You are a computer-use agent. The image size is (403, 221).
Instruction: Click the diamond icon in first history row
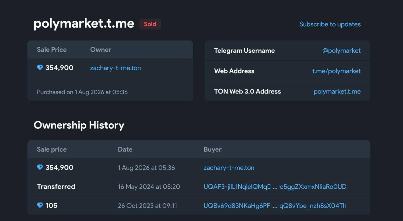point(40,167)
